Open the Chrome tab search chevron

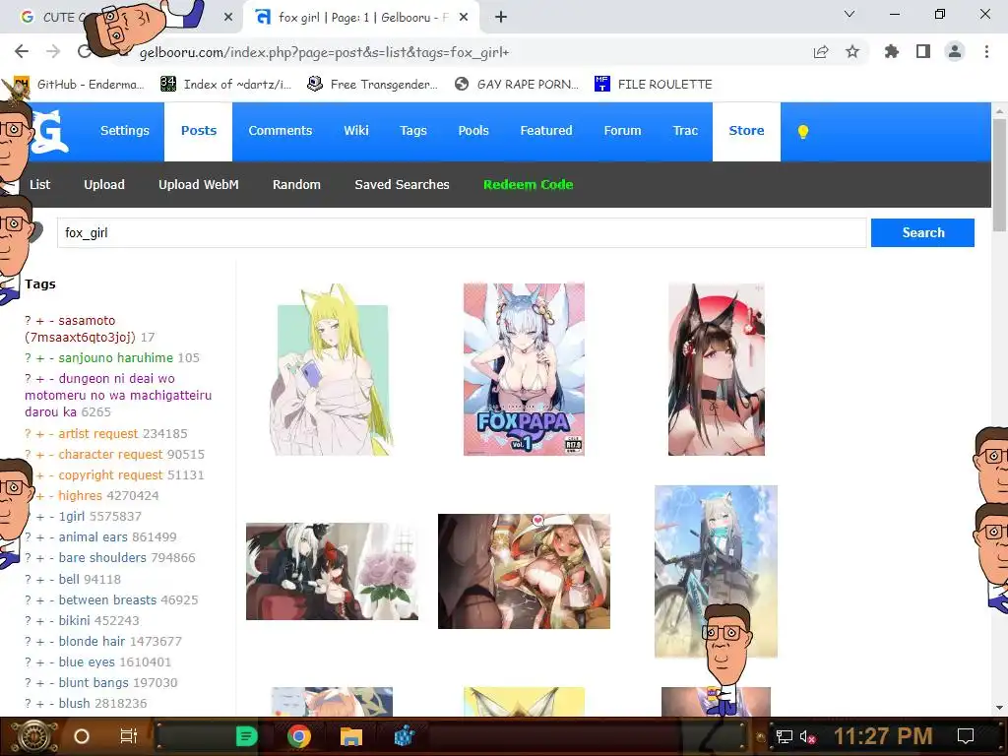850,14
